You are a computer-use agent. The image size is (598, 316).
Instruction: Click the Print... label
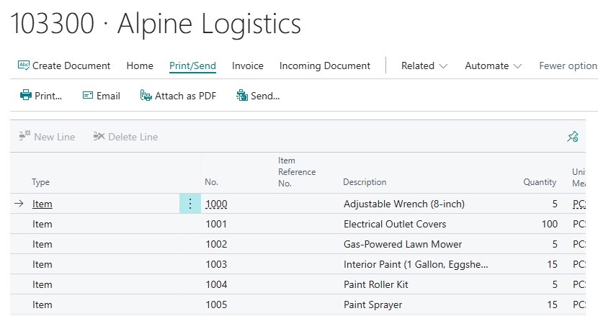click(x=48, y=96)
